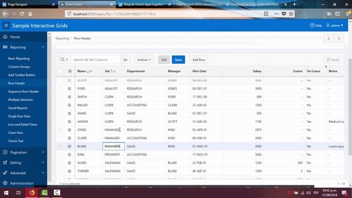
Task: Click the Add Row button
Action: (x=199, y=59)
